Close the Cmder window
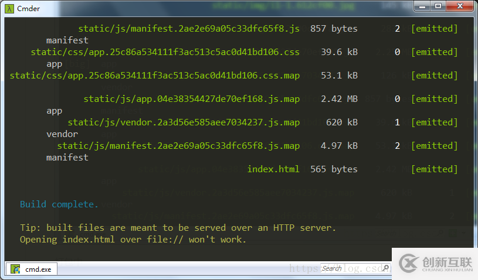Screen dimensions: 478x280 tap(460, 6)
